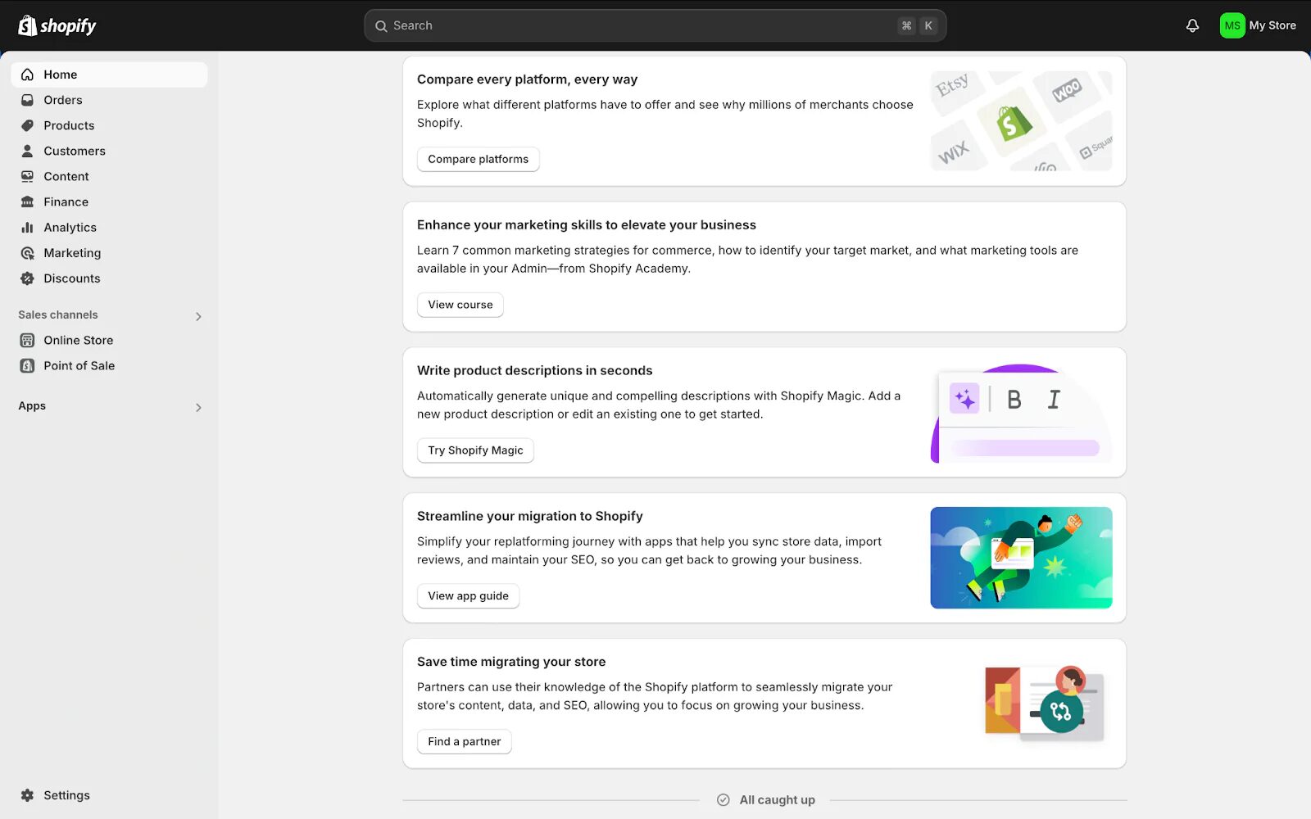Click the Apps heading
Image resolution: width=1311 pixels, height=819 pixels.
tap(32, 406)
